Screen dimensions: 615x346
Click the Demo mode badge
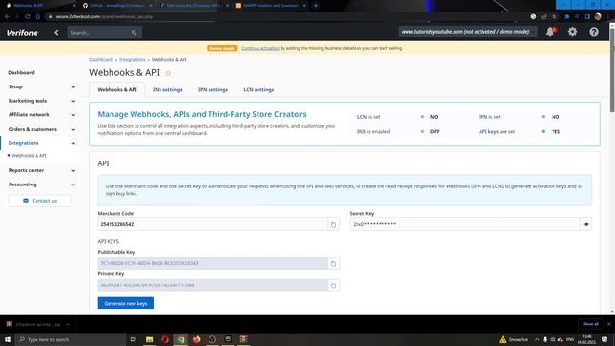(x=222, y=48)
